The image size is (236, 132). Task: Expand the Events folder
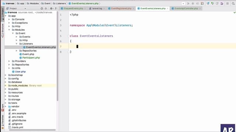tap(17, 37)
